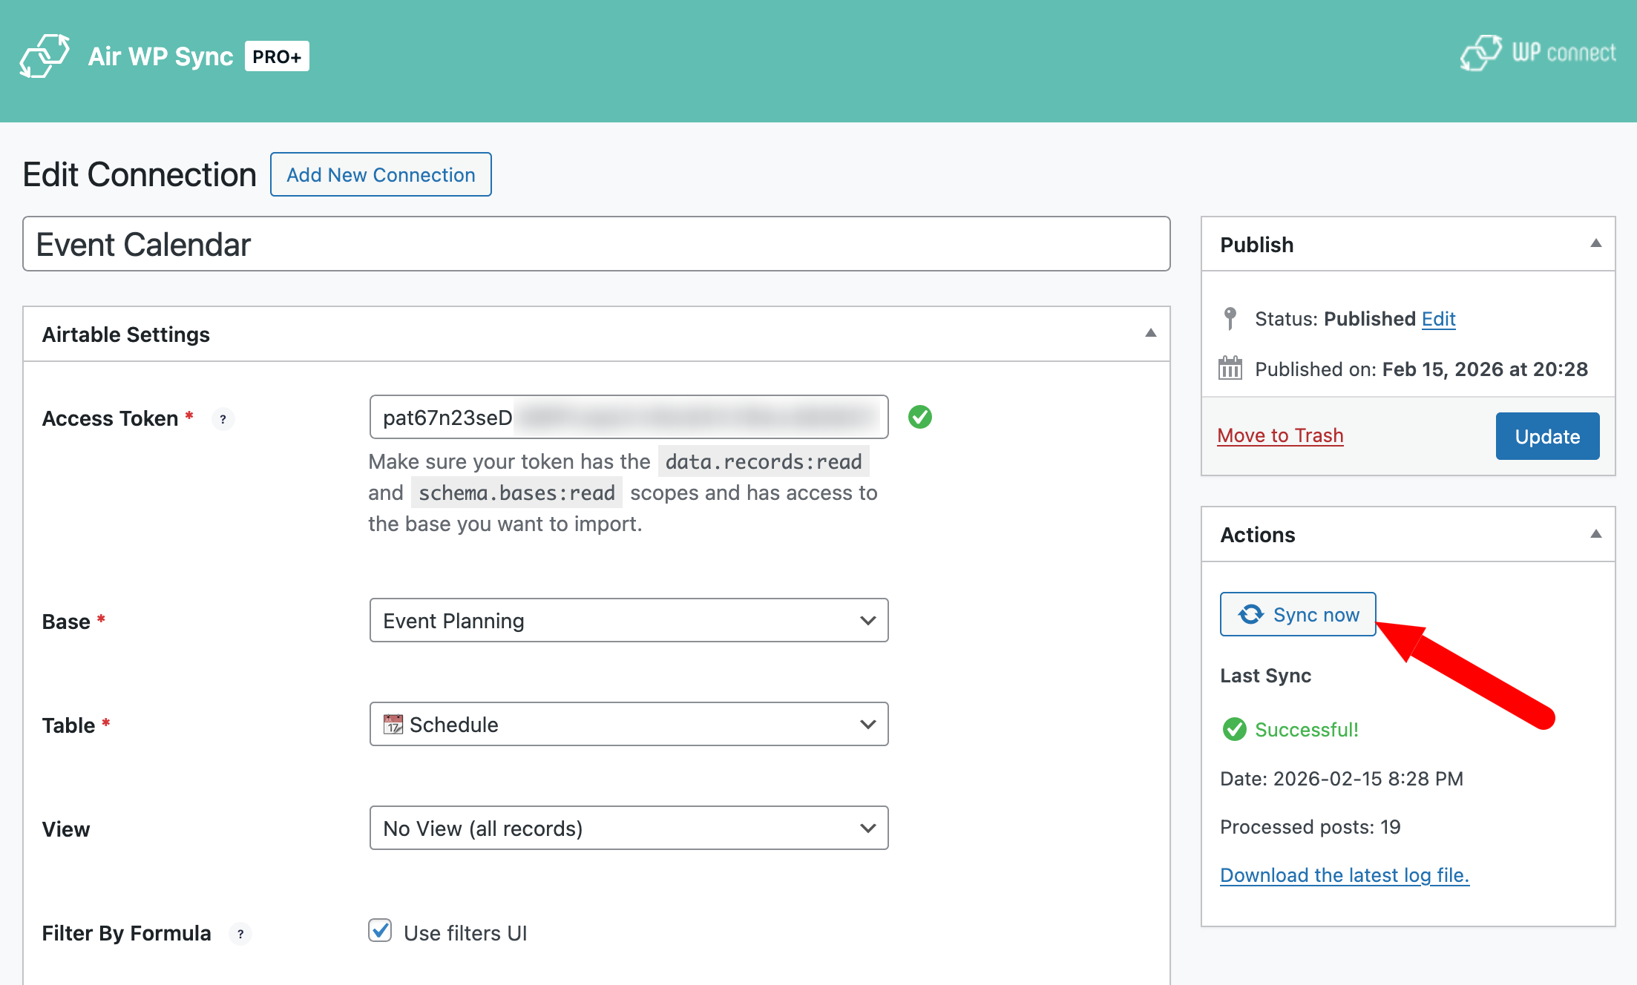Viewport: 1637px width, 985px height.
Task: Click the 'schema.bases:read' scope code text
Action: click(516, 492)
